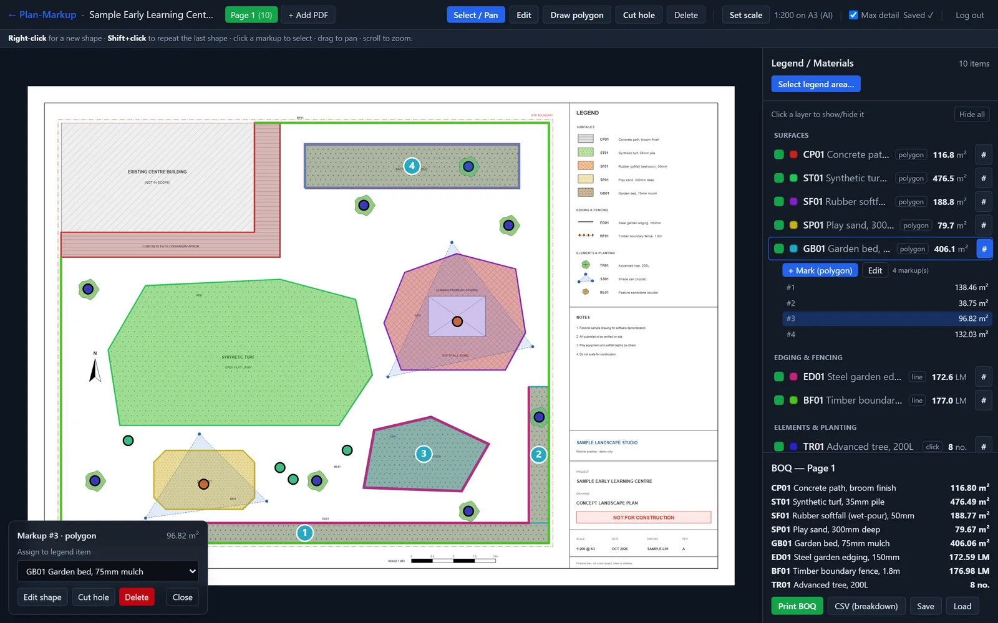Click Load button in BOQ panel
The image size is (998, 623).
[962, 606]
